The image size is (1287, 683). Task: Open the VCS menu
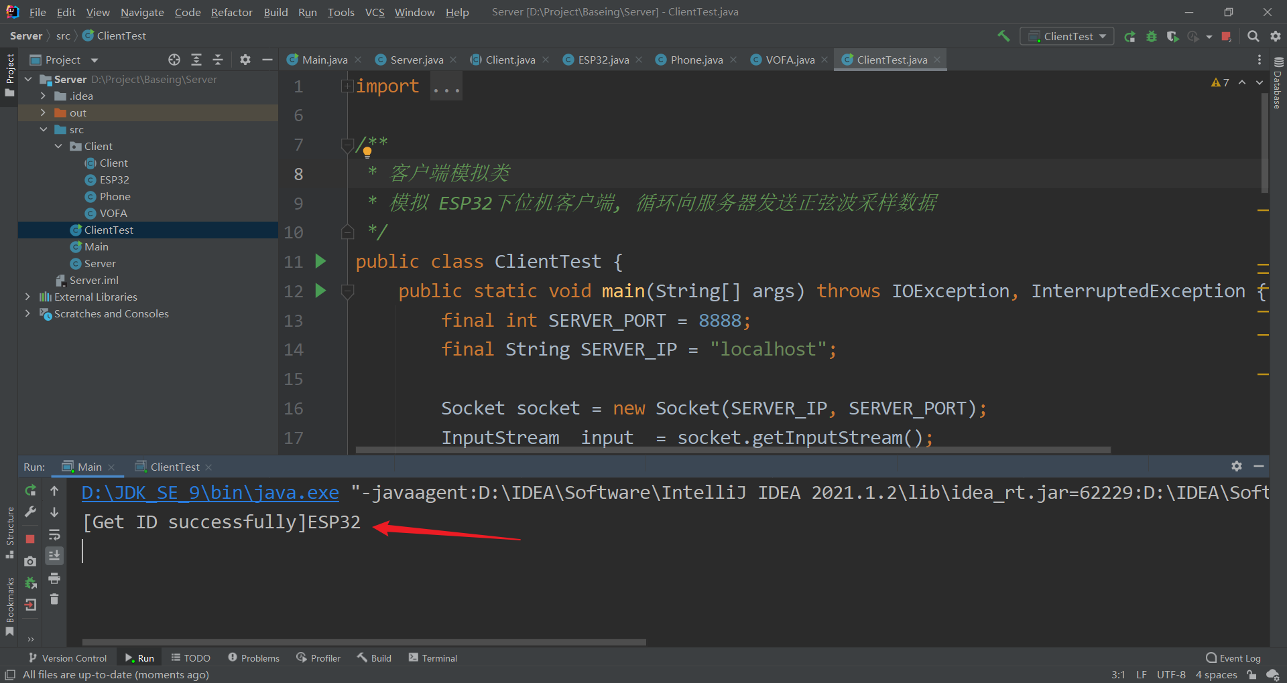coord(374,12)
